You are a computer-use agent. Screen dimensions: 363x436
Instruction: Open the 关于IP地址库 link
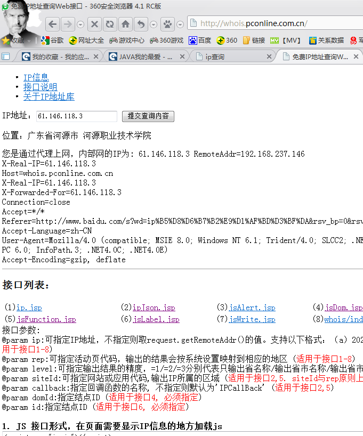click(x=49, y=96)
